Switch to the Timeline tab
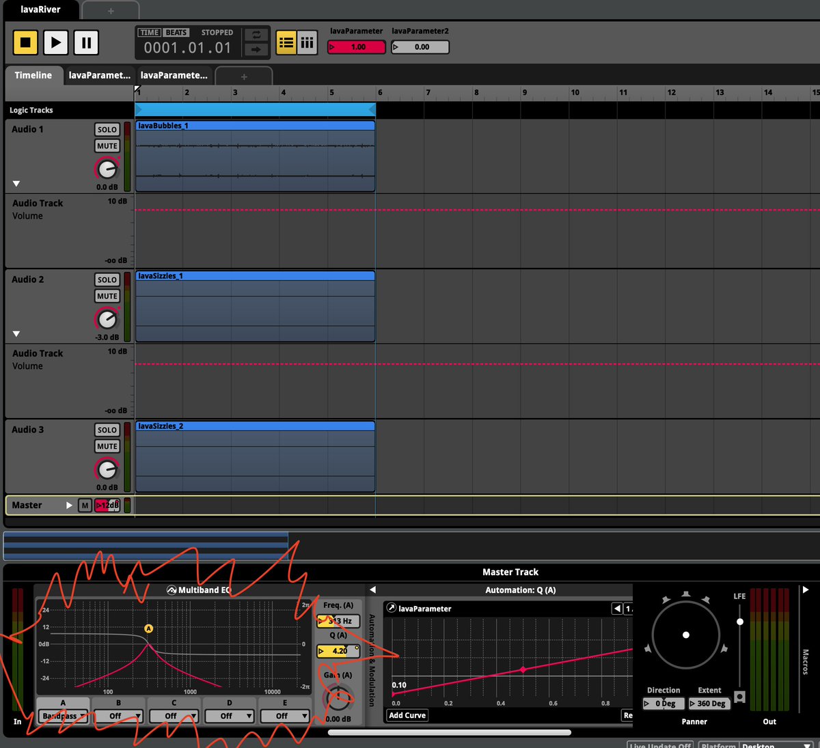 coord(33,75)
